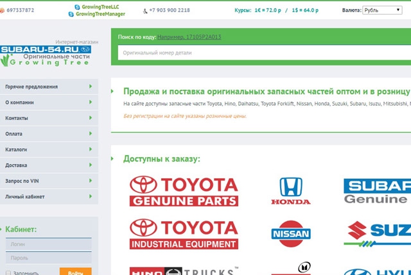Click the exchange rate 1$ = 64.0 р
Image resolution: width=411 pixels, height=275 pixels.
coord(305,10)
